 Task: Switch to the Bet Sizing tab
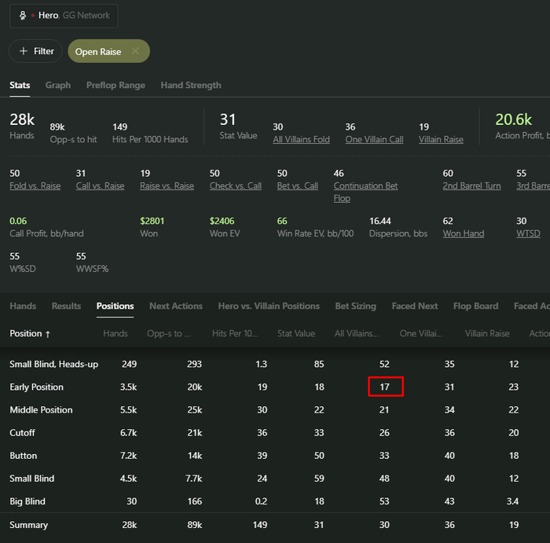pos(355,306)
